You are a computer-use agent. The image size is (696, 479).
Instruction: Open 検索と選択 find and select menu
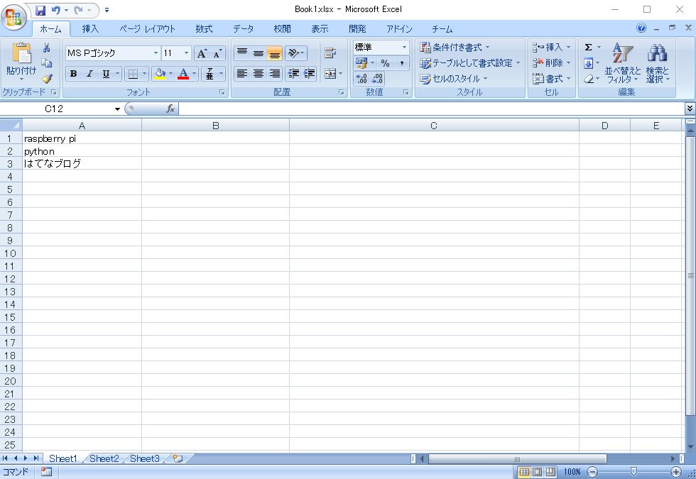coord(658,63)
